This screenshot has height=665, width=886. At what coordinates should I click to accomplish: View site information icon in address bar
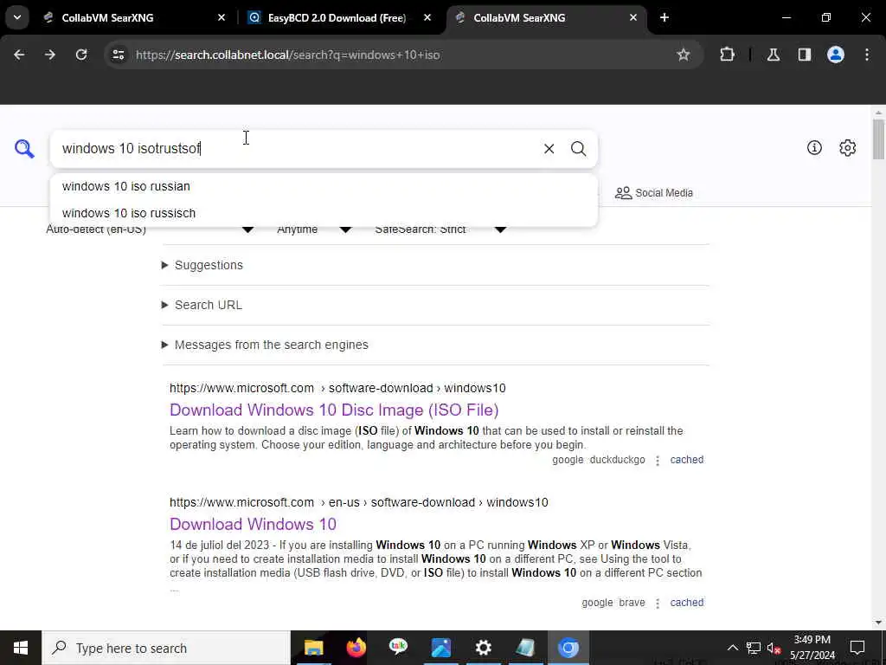tap(118, 55)
